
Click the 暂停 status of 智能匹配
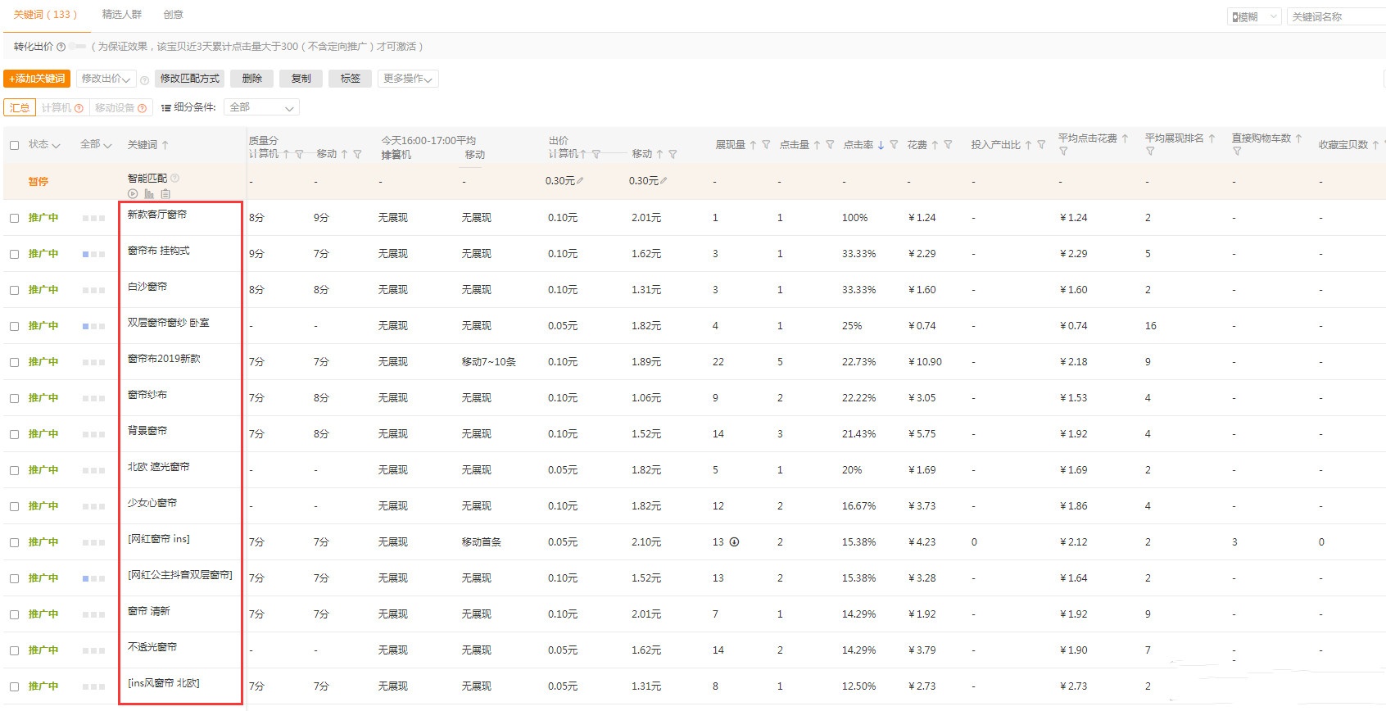point(38,182)
